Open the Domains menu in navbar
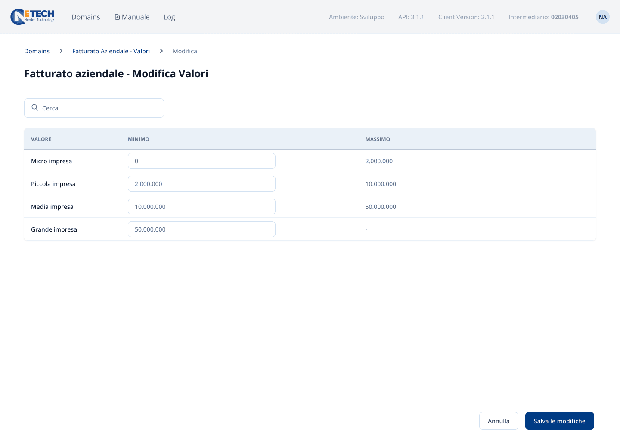 86,17
